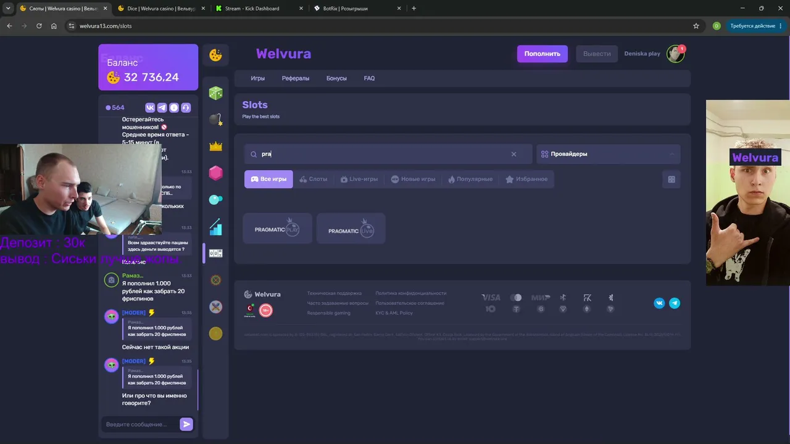Open VK link in chat header
This screenshot has width=790, height=444.
pyautogui.click(x=150, y=107)
